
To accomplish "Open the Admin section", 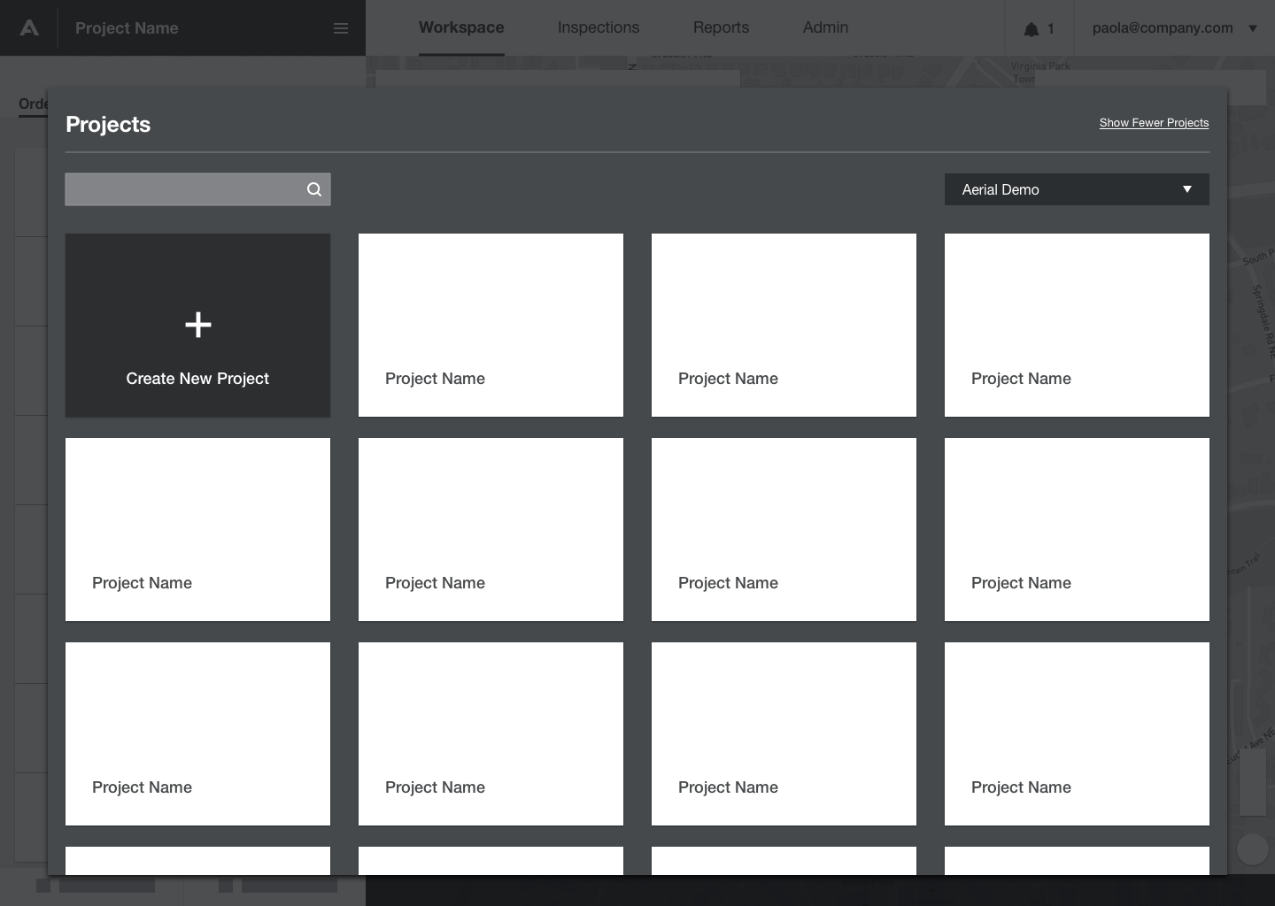I will (x=824, y=27).
